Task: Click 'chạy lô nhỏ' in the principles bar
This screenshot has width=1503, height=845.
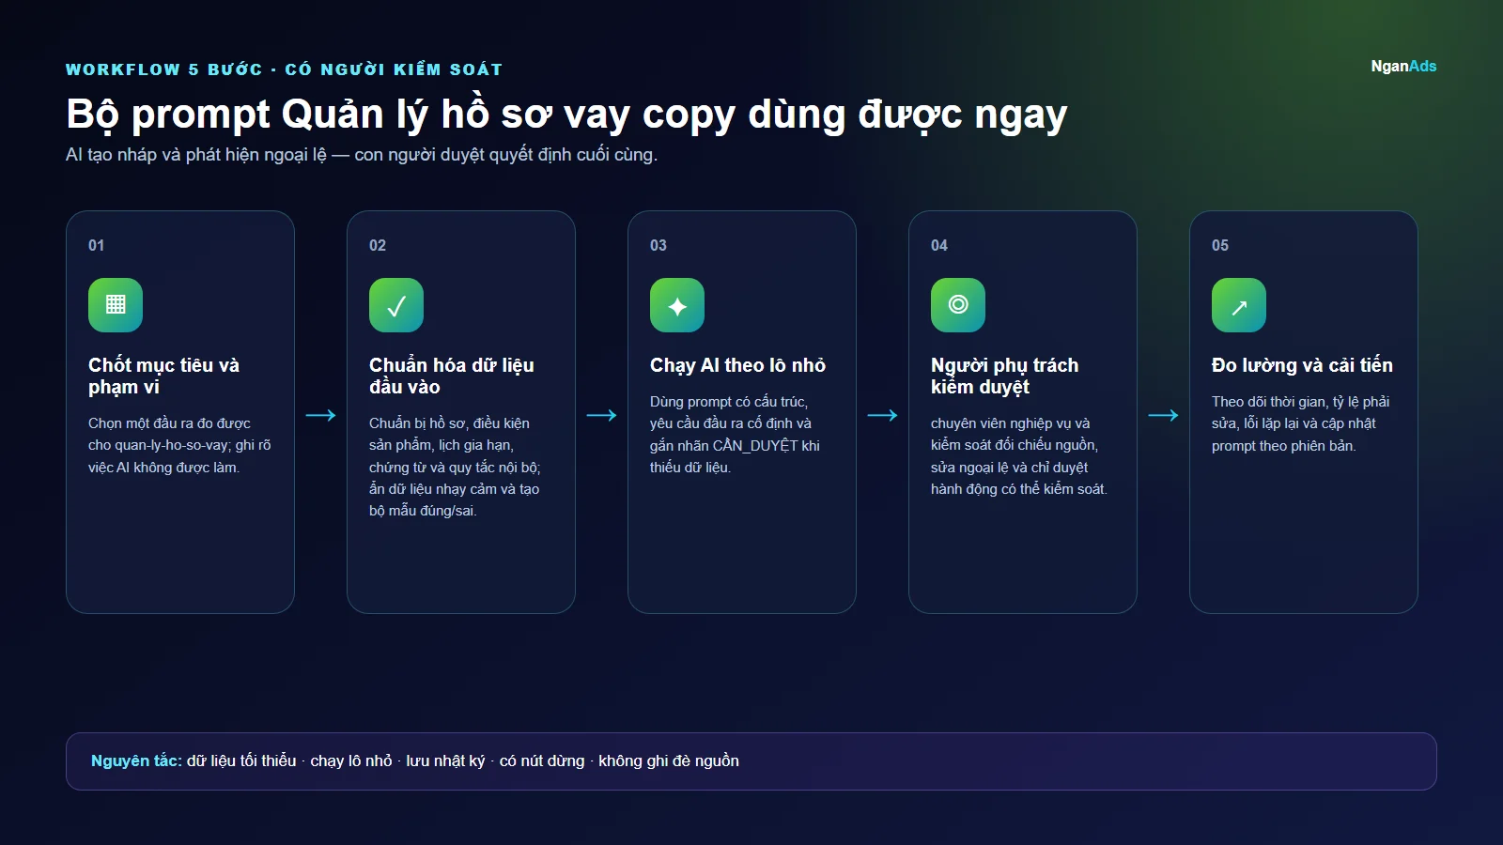Action: pyautogui.click(x=351, y=760)
